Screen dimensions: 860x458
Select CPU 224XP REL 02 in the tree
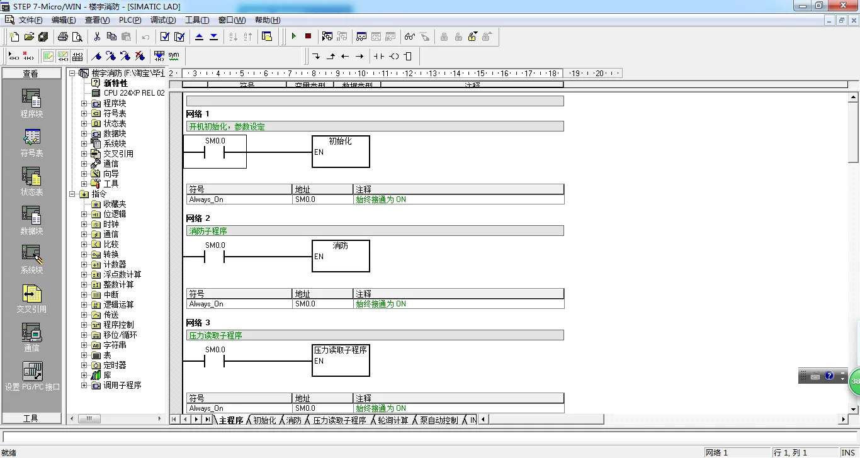[134, 93]
